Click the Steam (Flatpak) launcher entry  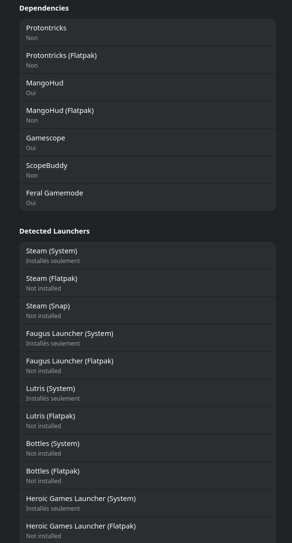pos(148,283)
